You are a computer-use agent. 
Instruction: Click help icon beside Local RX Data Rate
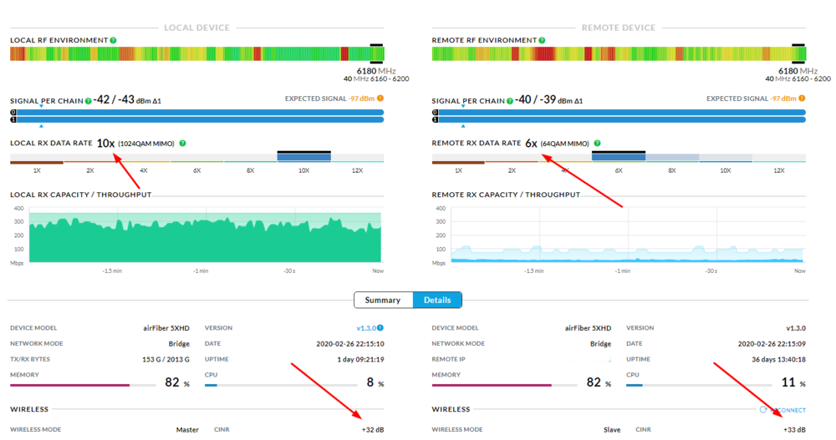click(x=183, y=144)
